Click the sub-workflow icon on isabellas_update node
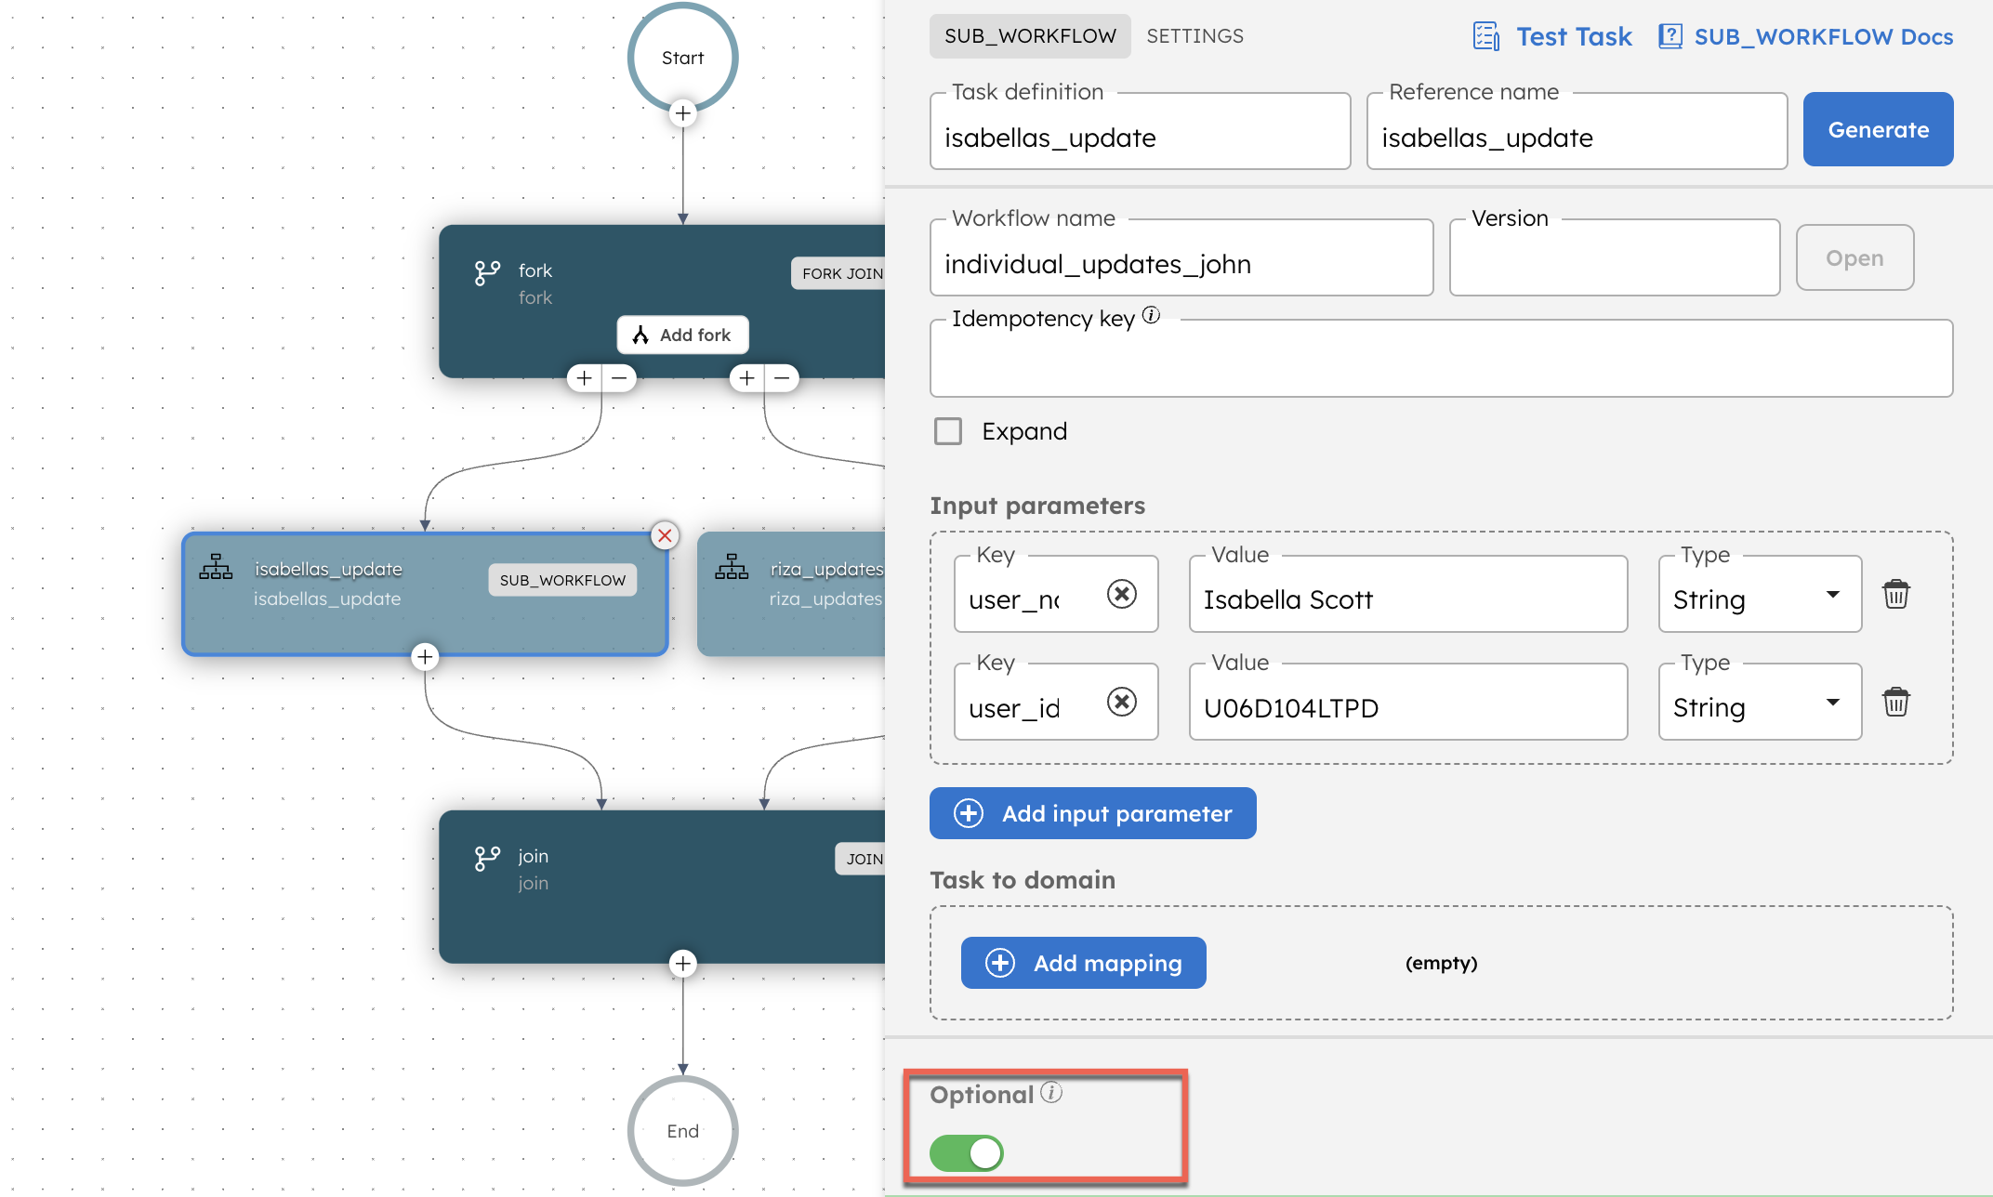This screenshot has width=1993, height=1197. tap(216, 567)
